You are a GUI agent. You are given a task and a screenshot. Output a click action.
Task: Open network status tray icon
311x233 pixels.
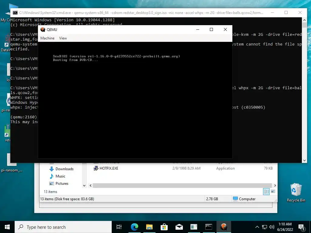[265, 227]
